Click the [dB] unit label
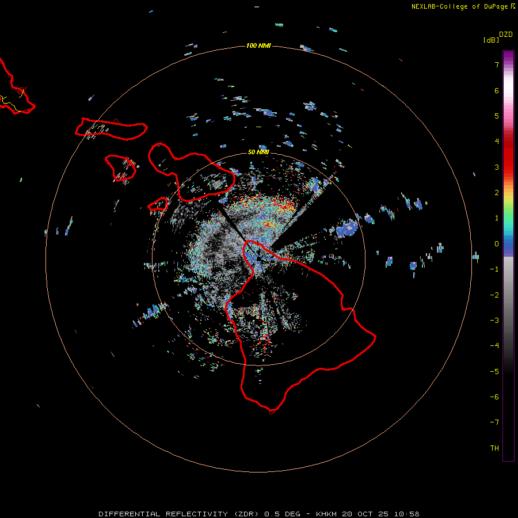 [492, 40]
